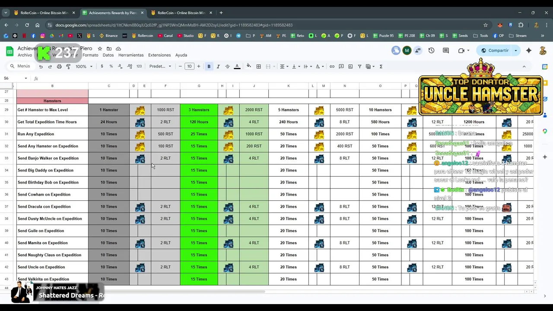The image size is (553, 311).
Task: Select the paint format roller tool
Action: coord(68,67)
